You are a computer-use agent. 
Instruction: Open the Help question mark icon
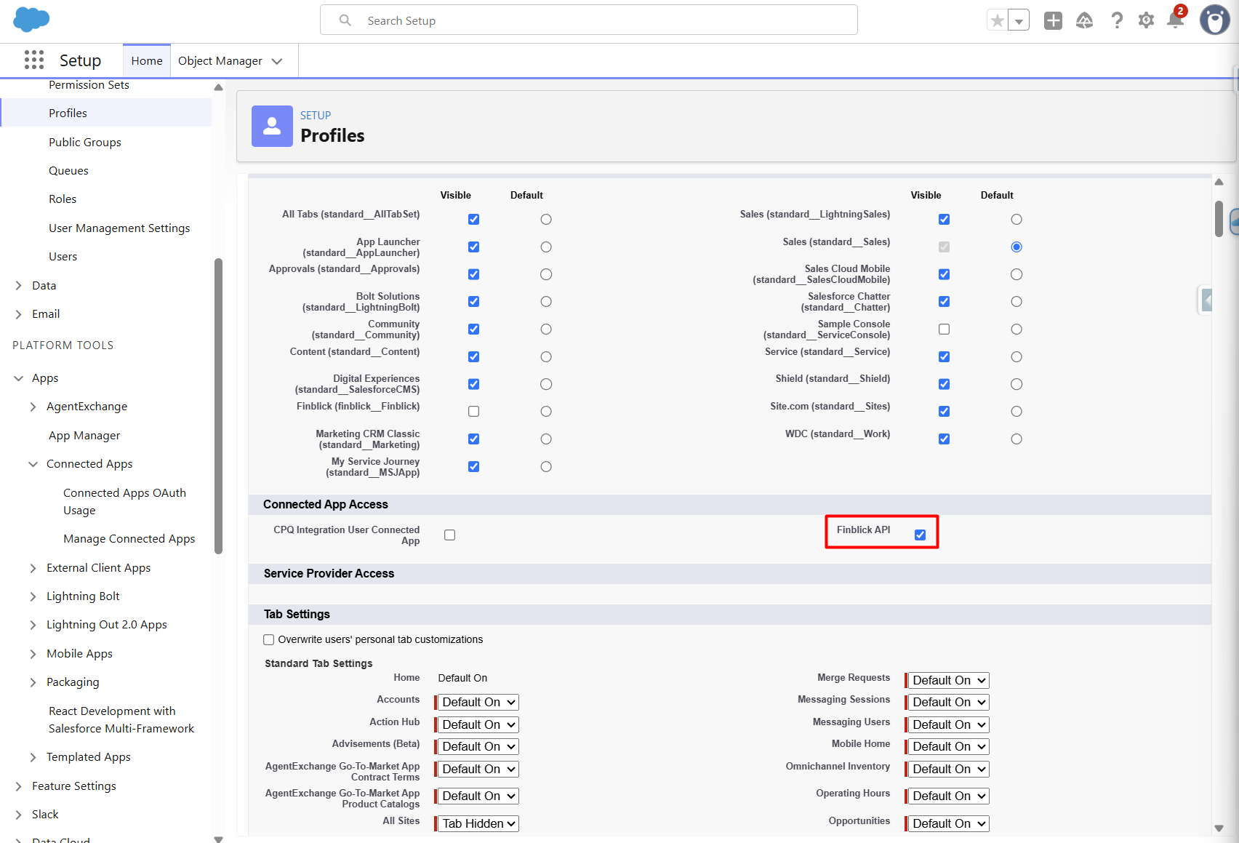(x=1117, y=21)
